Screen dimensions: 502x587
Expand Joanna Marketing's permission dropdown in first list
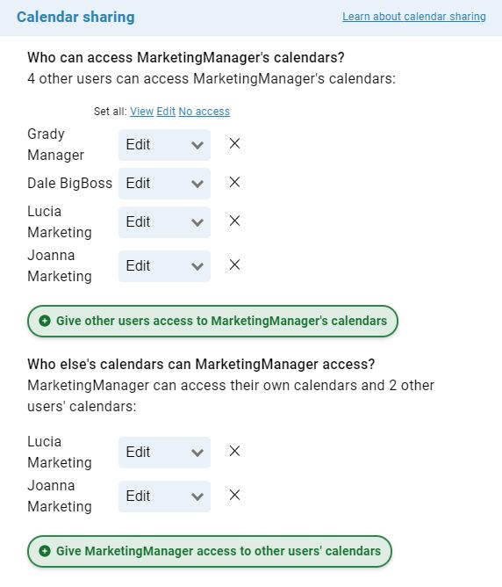click(164, 266)
